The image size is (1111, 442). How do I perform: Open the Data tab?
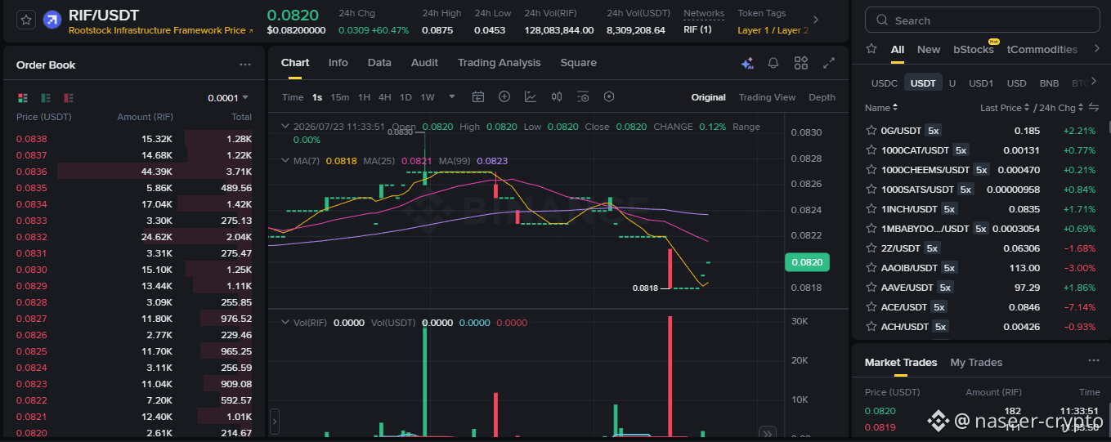379,63
